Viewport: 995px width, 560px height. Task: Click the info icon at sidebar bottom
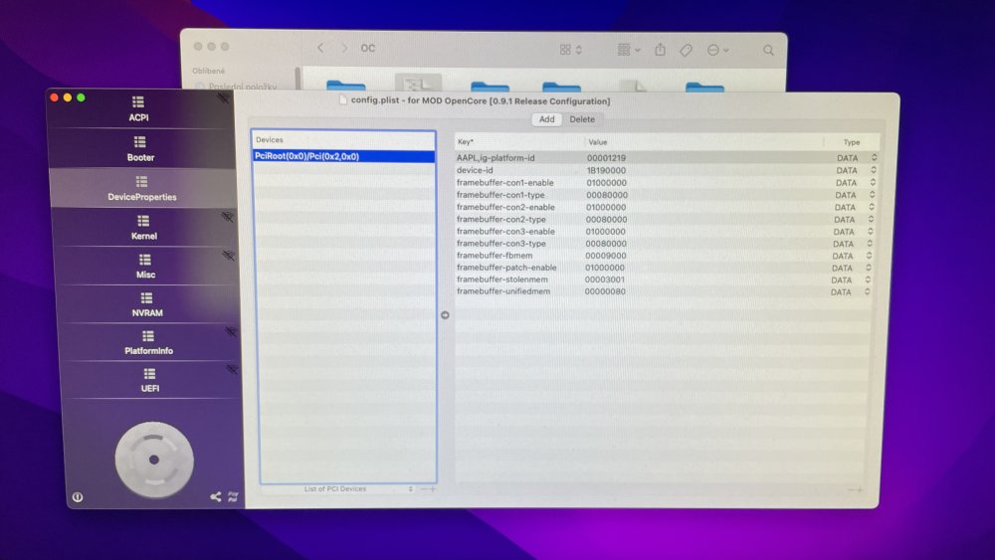coord(78,497)
